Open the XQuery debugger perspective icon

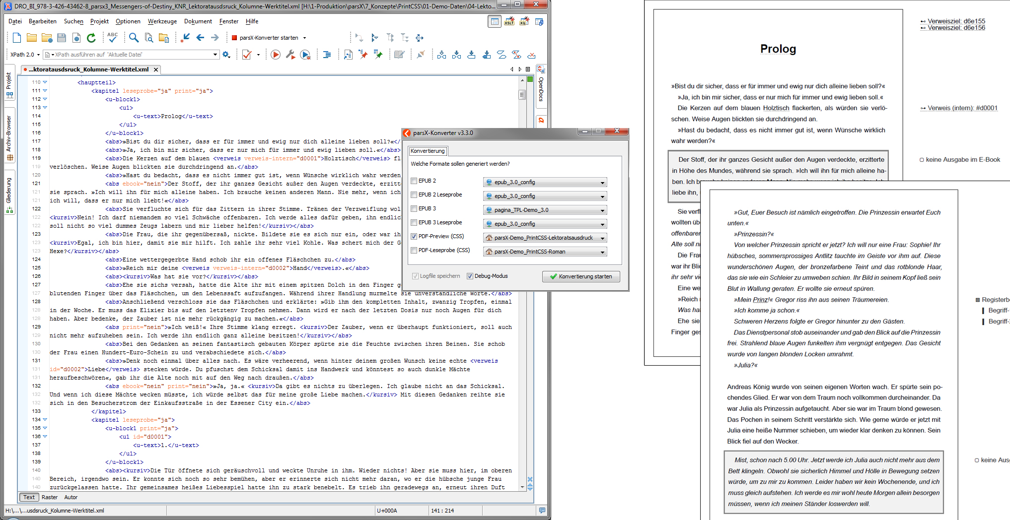click(x=524, y=21)
